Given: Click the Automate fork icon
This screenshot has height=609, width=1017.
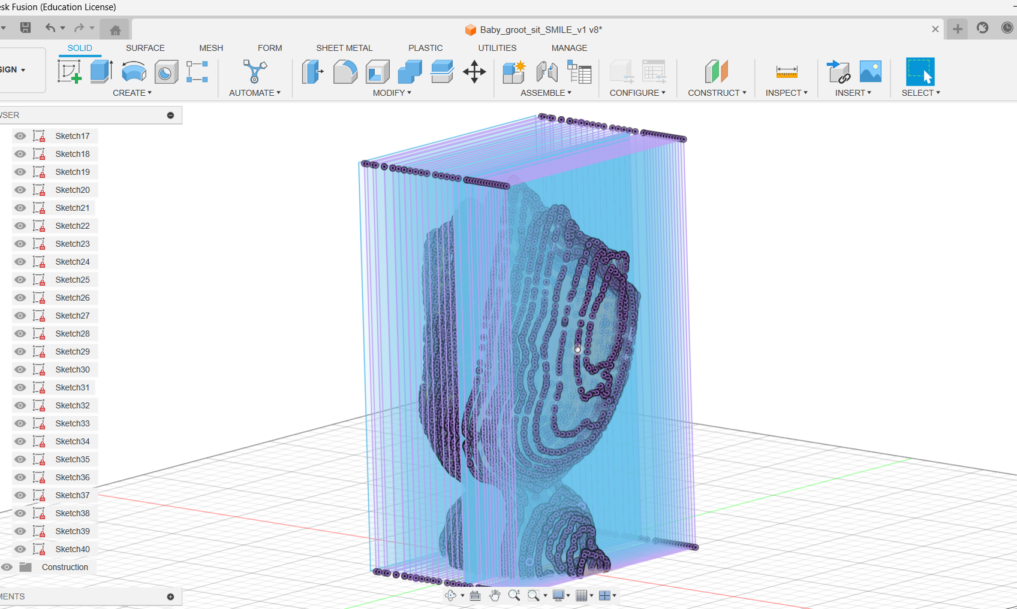Looking at the screenshot, I should coord(255,72).
